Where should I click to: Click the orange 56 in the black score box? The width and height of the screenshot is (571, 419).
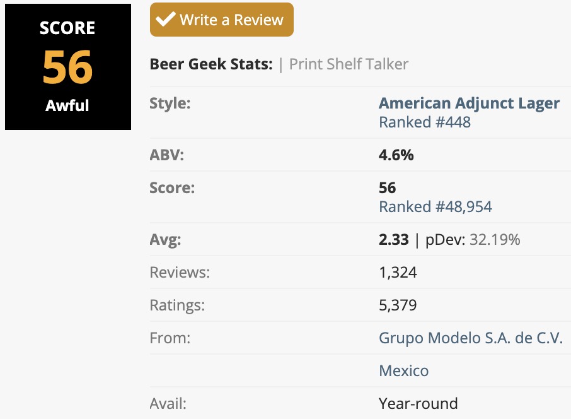(67, 67)
